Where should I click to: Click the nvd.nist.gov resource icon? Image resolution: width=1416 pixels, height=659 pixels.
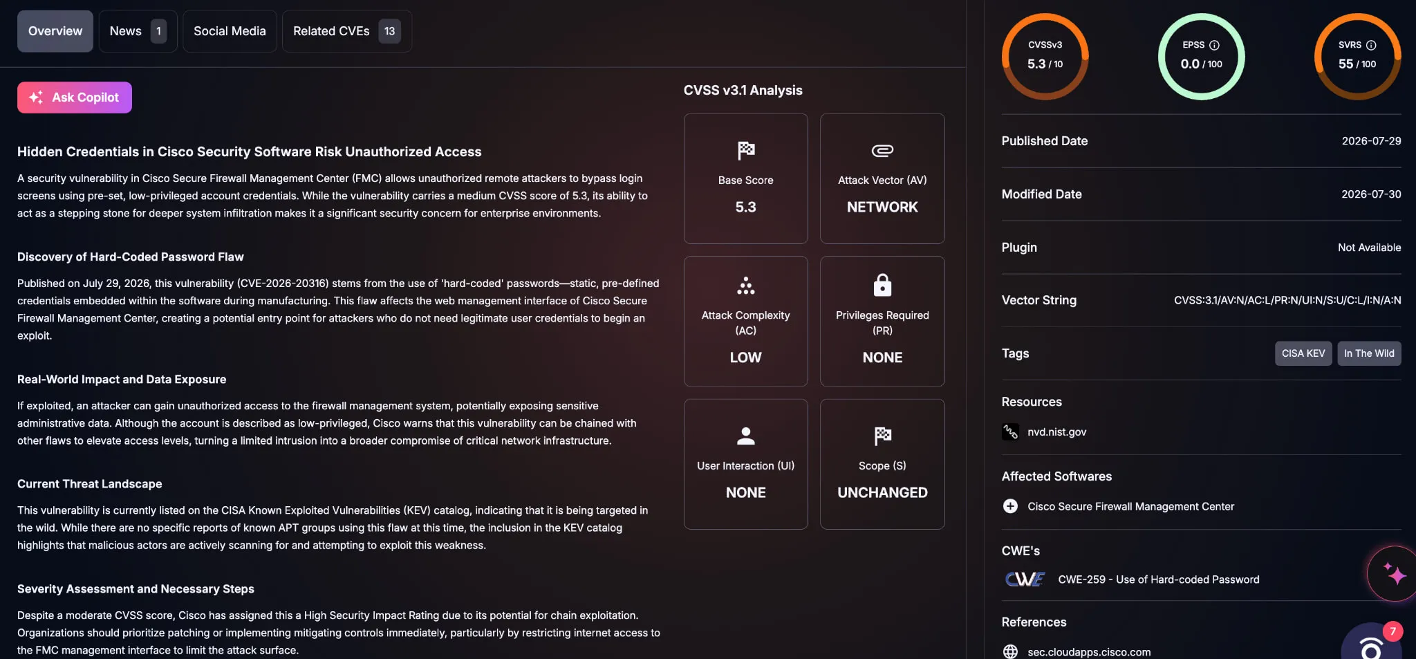pos(1010,431)
